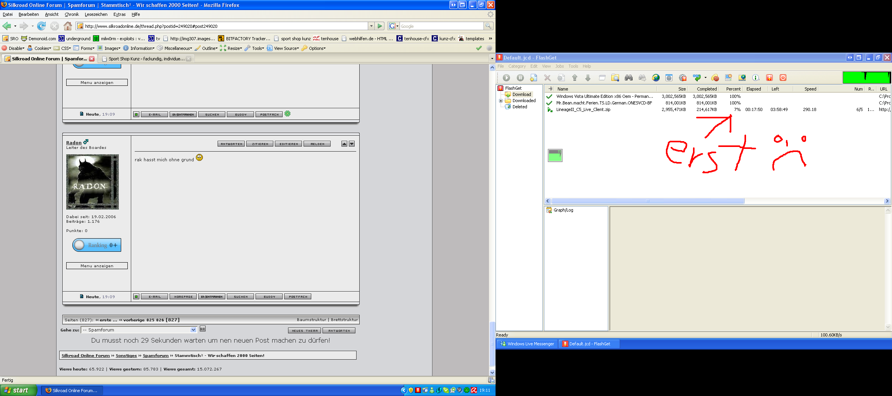Expand the Downloaded folder tree node
Image resolution: width=892 pixels, height=396 pixels.
coord(501,101)
